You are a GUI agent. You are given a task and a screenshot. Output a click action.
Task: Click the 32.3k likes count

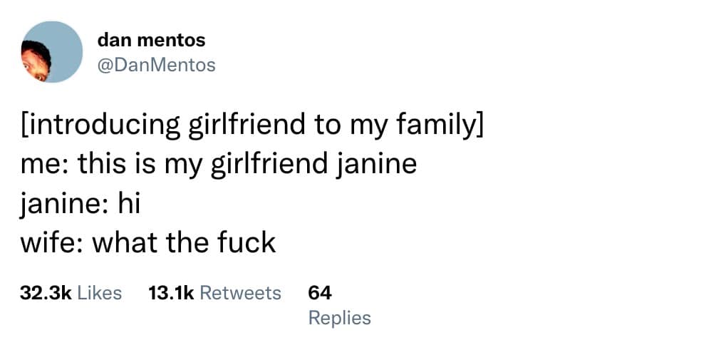coord(45,292)
